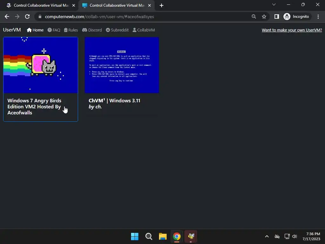This screenshot has height=244, width=325.
Task: Open the clock showing 7:36 PM
Action: point(311,236)
